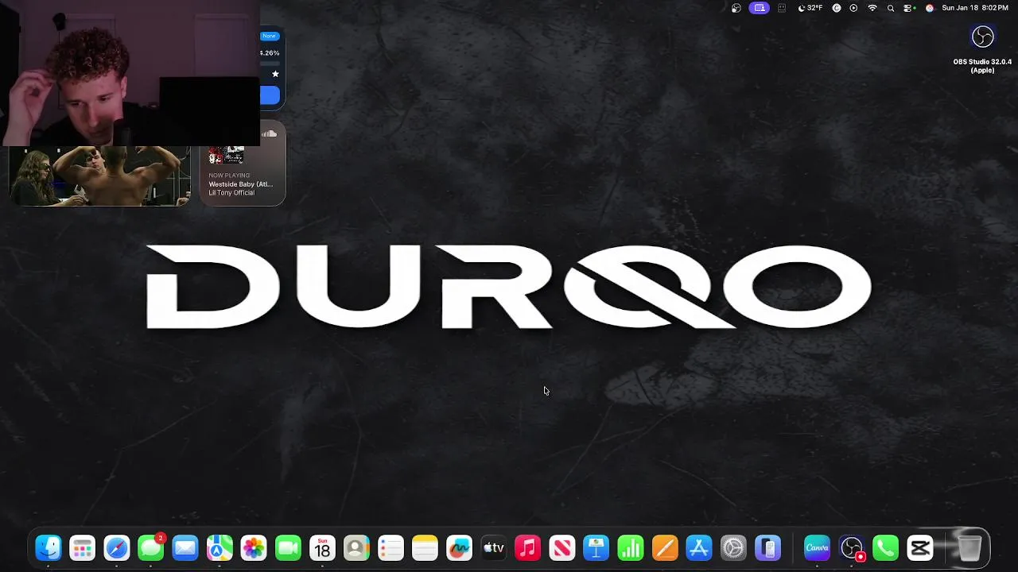
Task: Click the date and time in menu bar
Action: (974, 8)
